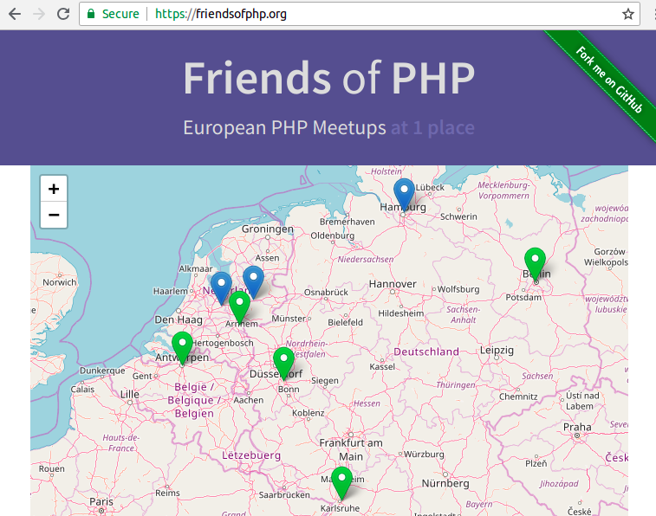Click the Deutschland label on the map
The width and height of the screenshot is (656, 516).
tap(426, 352)
